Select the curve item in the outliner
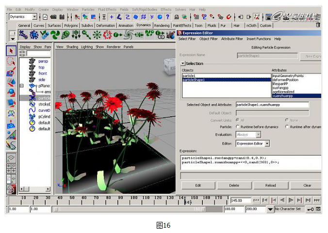The image size is (328, 233). pos(44,110)
